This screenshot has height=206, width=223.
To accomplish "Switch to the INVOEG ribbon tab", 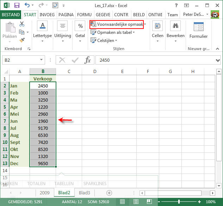I will point(47,15).
